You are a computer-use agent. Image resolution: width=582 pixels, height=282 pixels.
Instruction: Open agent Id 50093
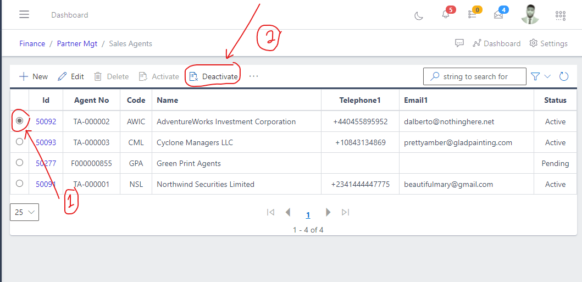click(46, 142)
